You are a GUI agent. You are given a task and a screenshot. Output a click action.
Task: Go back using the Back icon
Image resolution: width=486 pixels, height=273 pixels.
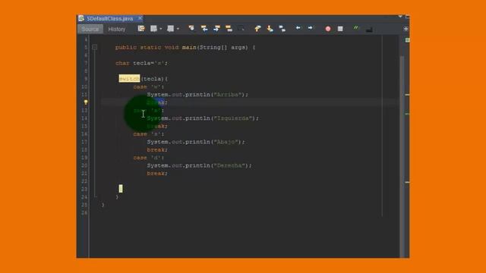(x=153, y=29)
